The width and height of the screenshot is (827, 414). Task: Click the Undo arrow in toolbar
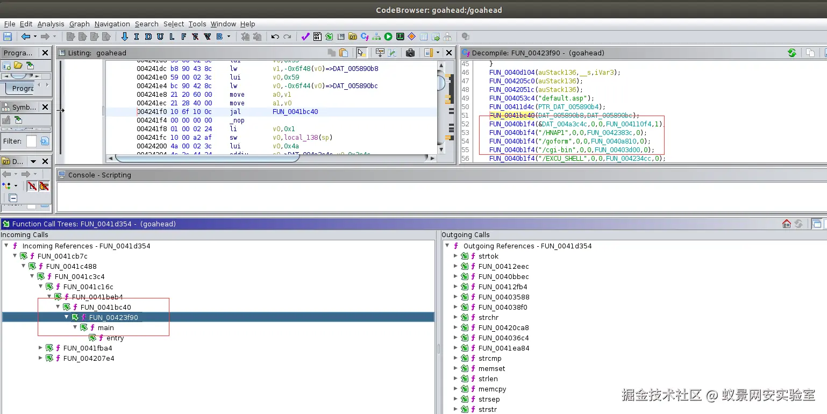(275, 37)
